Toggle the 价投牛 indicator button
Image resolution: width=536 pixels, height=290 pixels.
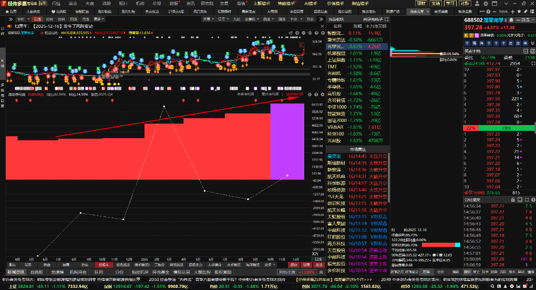coord(104,265)
